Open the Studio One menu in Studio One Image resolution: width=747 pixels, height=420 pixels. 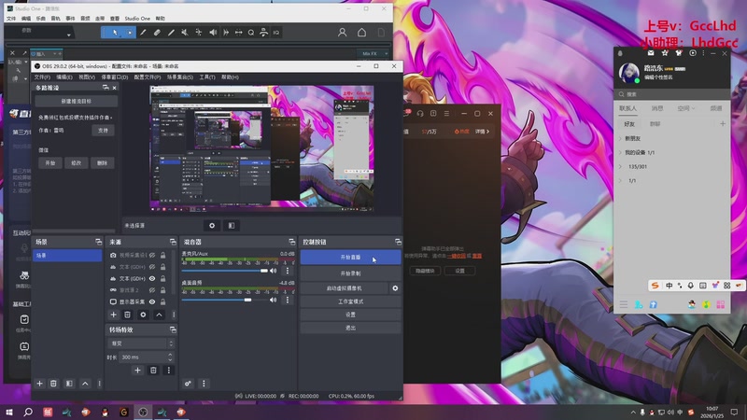point(137,19)
